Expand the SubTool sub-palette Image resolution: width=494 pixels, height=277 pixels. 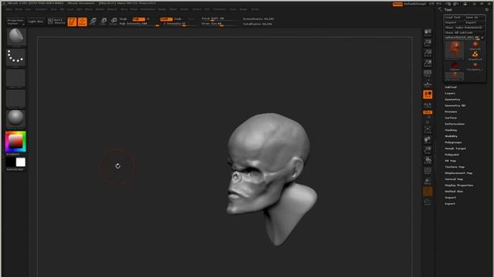coord(451,87)
